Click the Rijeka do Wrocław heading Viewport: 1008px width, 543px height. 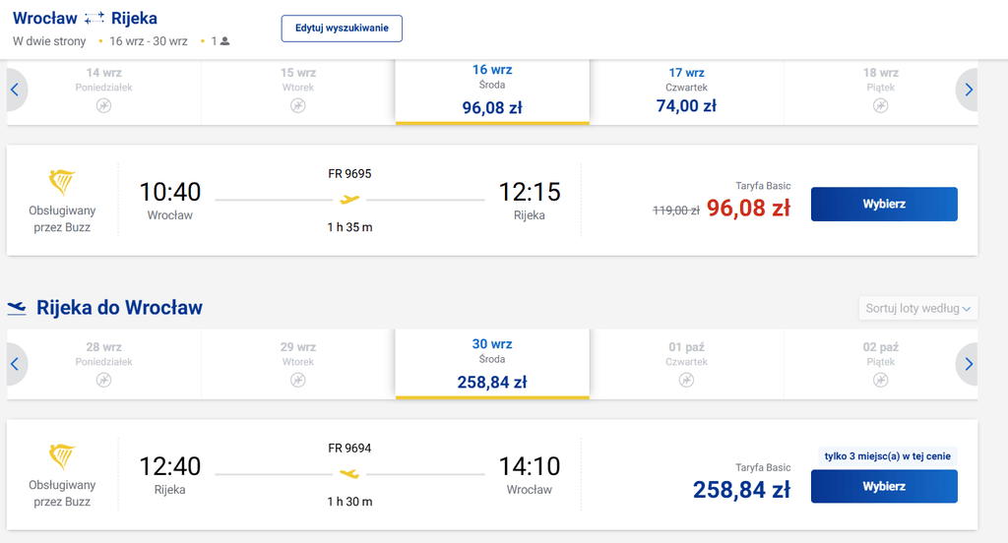119,308
